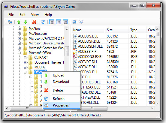Select the ACCESS.PIP file row
Viewport: 166px width, 123px height.
point(113,51)
